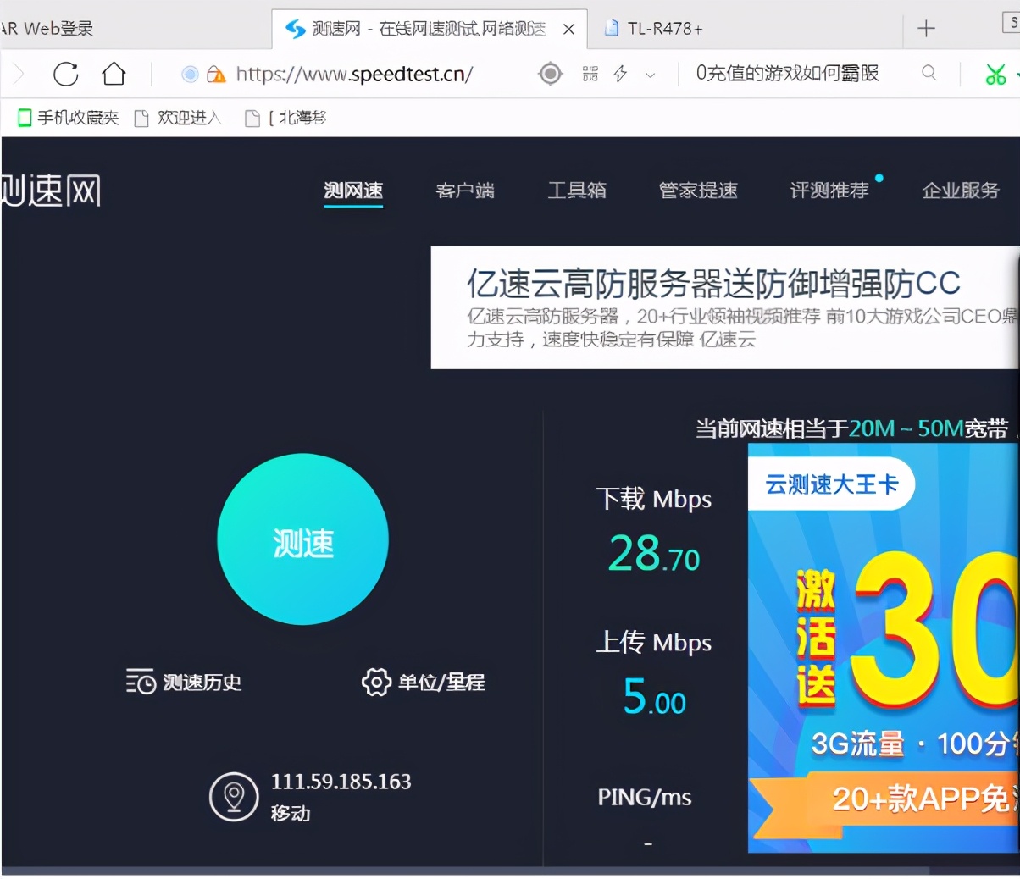Click the reader mode target icon

coord(549,74)
